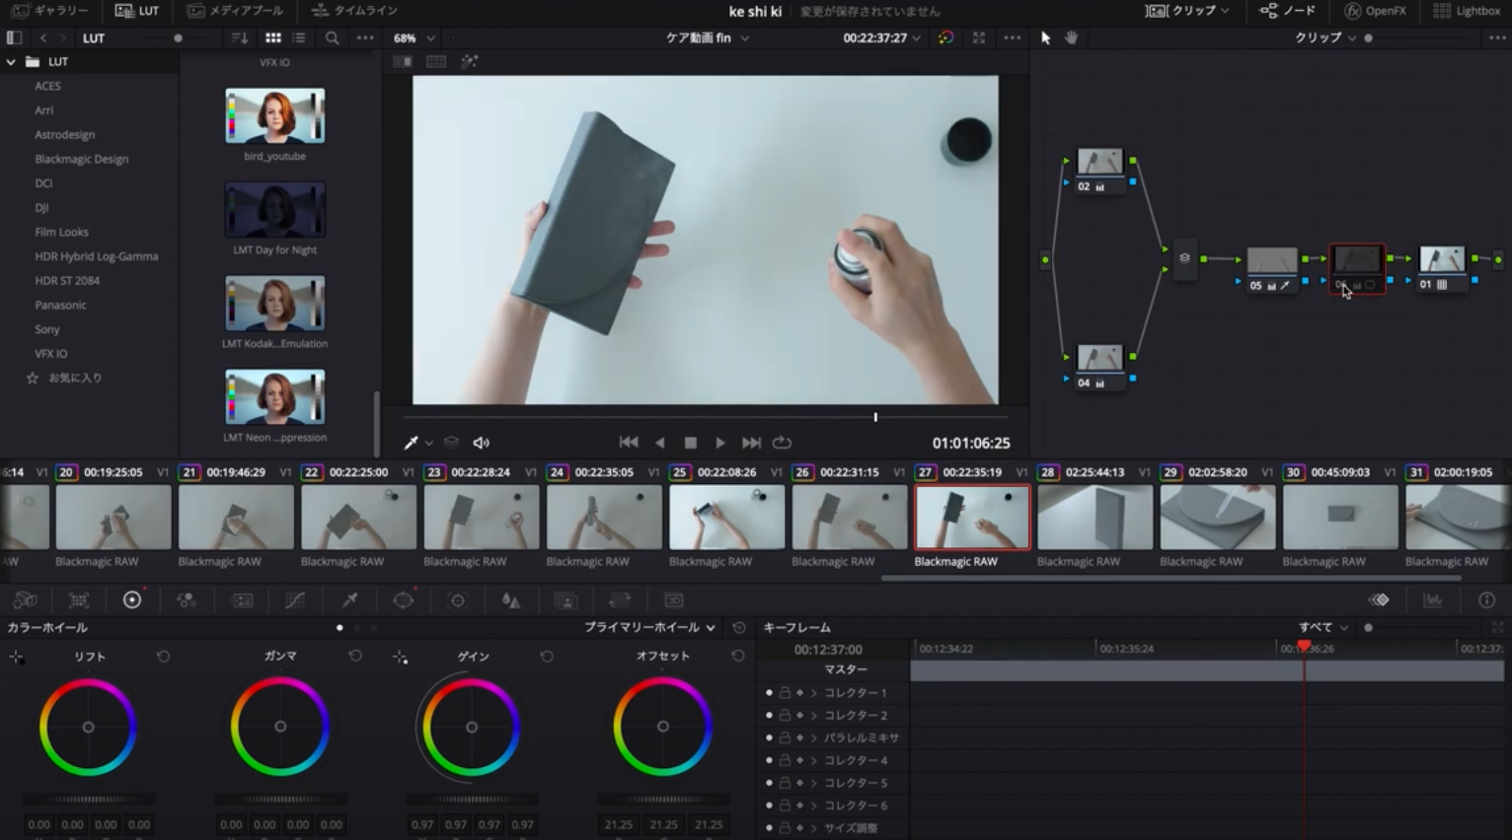Open the Curves palette

click(294, 600)
